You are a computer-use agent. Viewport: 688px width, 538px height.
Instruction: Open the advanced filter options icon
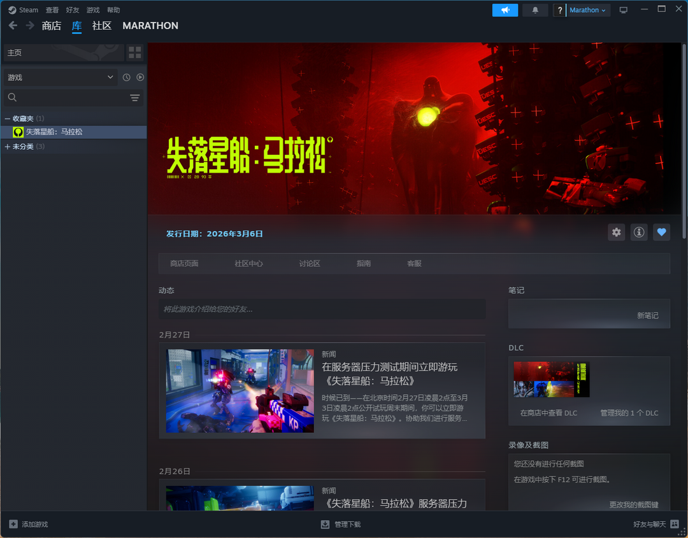(134, 97)
